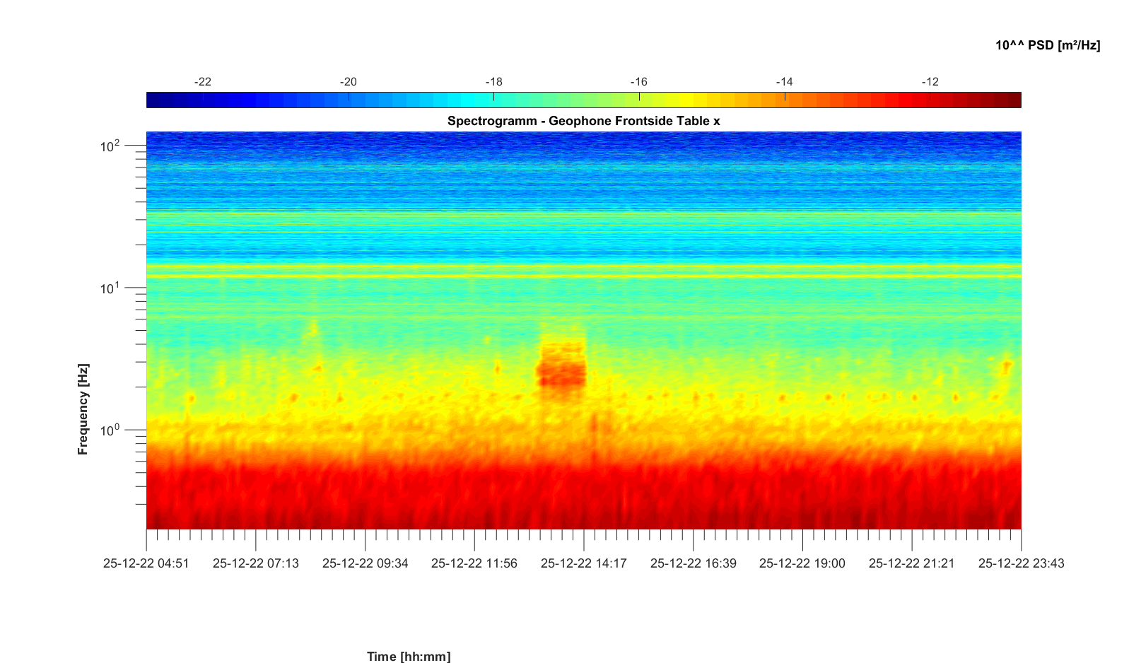Click the spectrogram title 'Geophone Frontside Table x'
Image resolution: width=1129 pixels, height=663 pixels.
[583, 121]
